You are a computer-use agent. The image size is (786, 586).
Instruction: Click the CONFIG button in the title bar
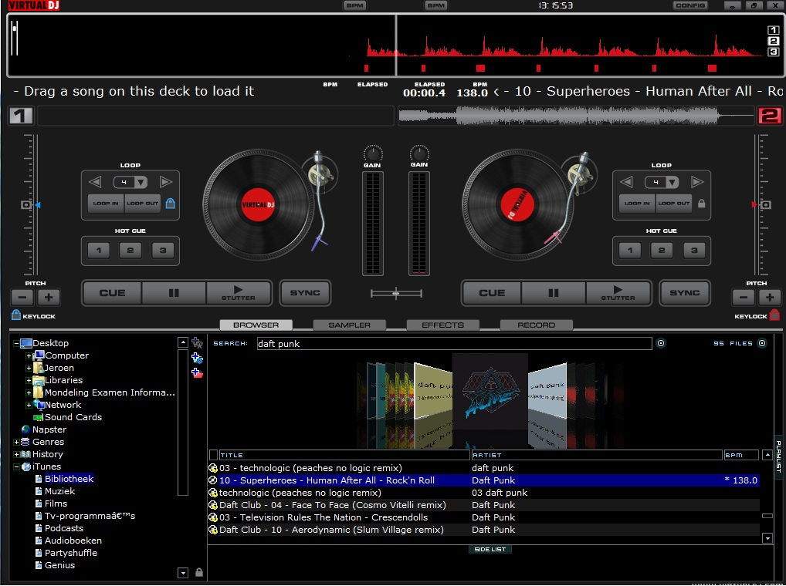click(689, 5)
